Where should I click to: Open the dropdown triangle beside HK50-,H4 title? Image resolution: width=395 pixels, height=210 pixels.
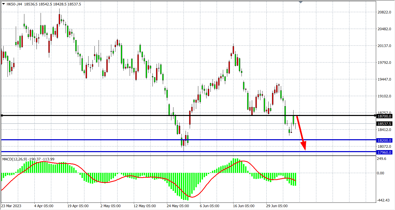click(x=3, y=4)
